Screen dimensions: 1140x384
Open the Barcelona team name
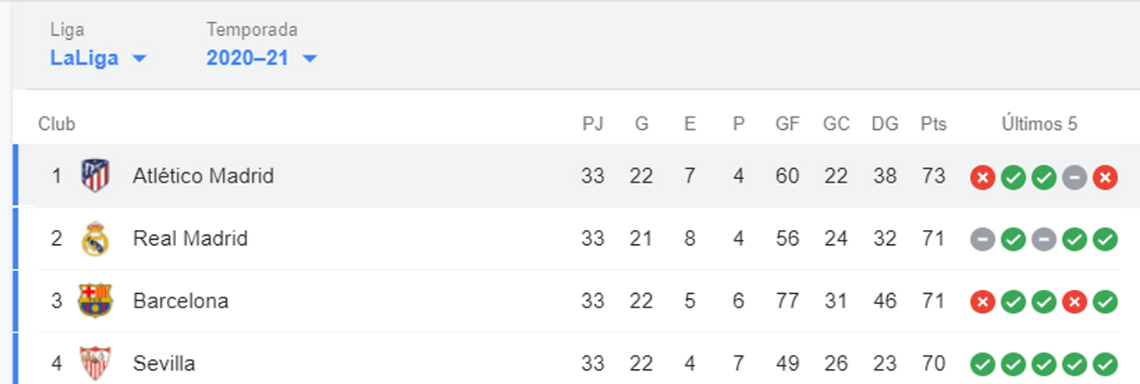click(180, 301)
